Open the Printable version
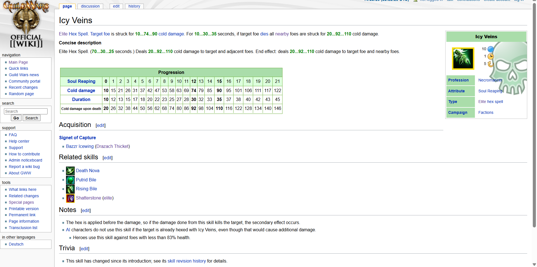 (23, 209)
